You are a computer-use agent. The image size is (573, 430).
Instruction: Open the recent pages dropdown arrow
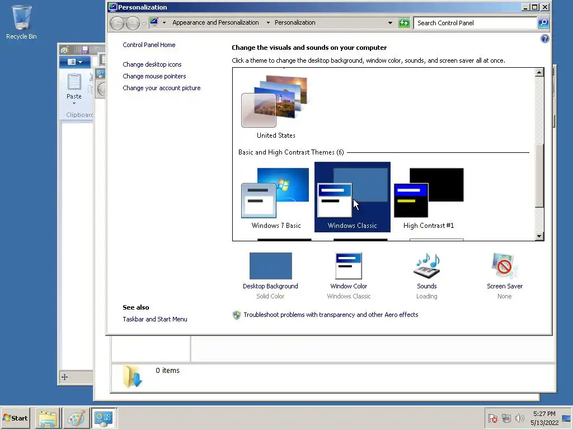(x=144, y=24)
